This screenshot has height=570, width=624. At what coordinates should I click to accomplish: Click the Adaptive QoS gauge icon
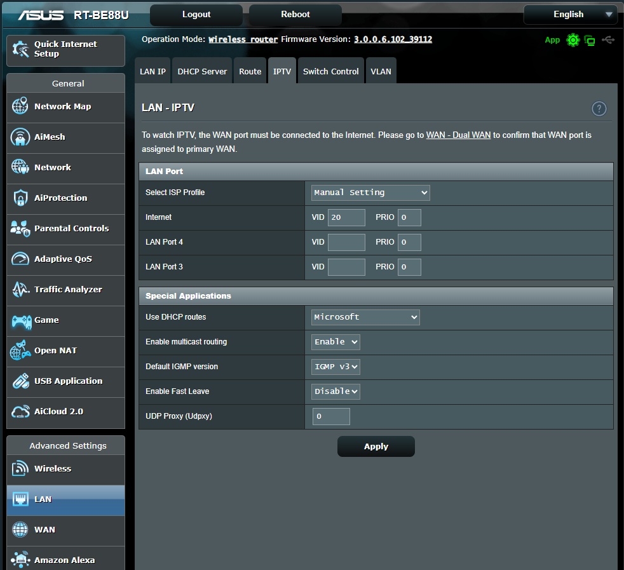(20, 259)
